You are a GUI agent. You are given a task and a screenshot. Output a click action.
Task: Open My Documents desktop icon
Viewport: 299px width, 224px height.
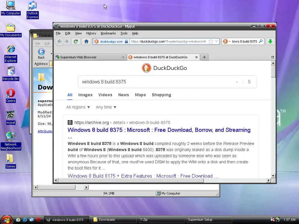(11, 30)
